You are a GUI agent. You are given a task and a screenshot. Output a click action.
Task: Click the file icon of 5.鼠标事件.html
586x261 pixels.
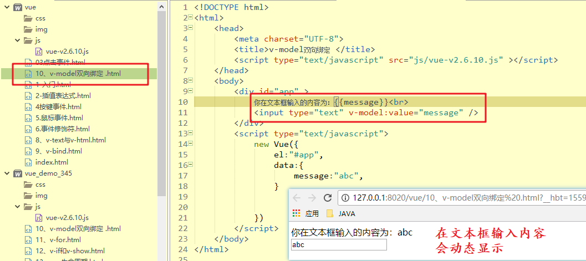click(x=28, y=118)
